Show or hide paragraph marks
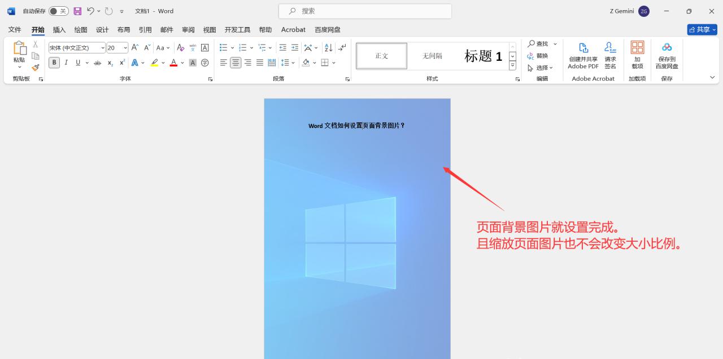The height and width of the screenshot is (359, 723). click(x=342, y=48)
